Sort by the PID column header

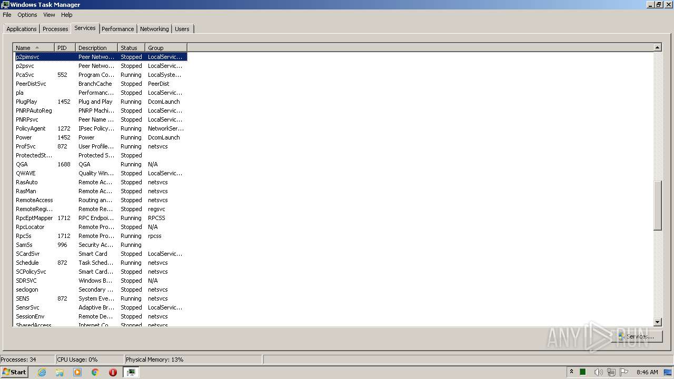tap(65, 48)
